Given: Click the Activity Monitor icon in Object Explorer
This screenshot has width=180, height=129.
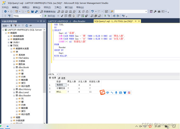Looking at the screenshot, I should (x=30, y=26).
